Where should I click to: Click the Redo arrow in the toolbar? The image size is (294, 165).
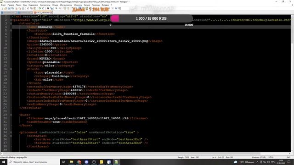tap(43, 8)
